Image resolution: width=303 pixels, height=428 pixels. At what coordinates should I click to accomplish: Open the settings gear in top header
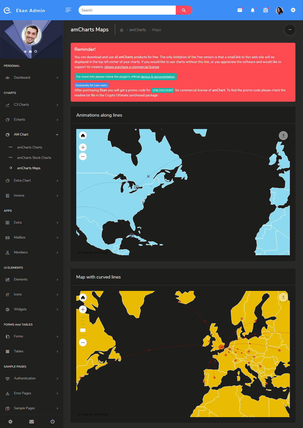(293, 10)
